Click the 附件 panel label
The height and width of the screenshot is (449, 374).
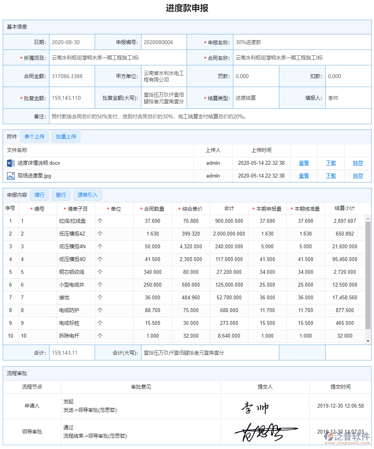(12, 137)
